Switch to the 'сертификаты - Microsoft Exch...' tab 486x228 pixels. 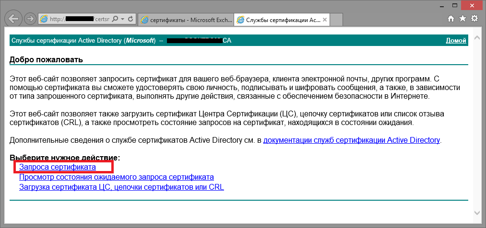[186, 20]
